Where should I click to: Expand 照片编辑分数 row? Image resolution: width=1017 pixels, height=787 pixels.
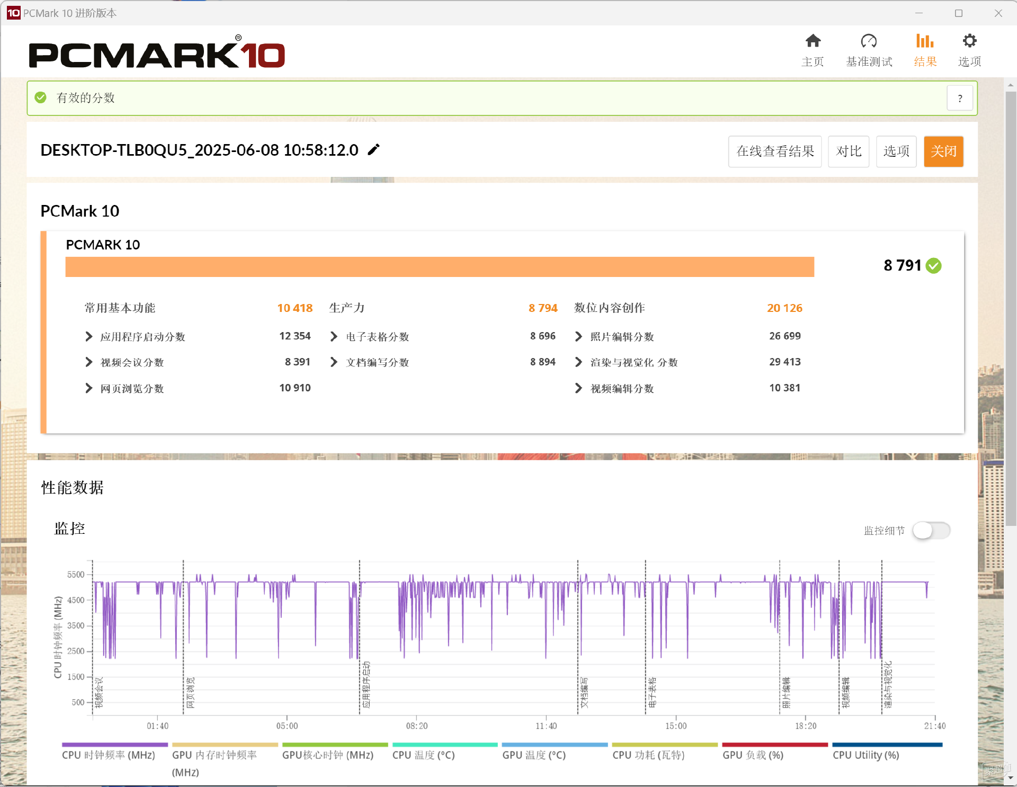pos(578,336)
